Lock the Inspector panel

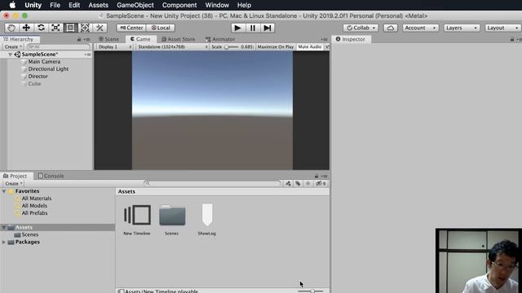tap(512, 39)
